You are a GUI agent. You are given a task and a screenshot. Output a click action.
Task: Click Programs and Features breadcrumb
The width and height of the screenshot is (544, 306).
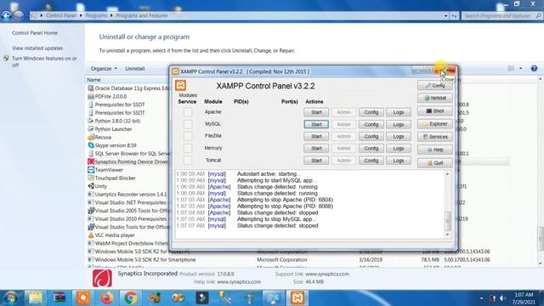[x=142, y=15]
